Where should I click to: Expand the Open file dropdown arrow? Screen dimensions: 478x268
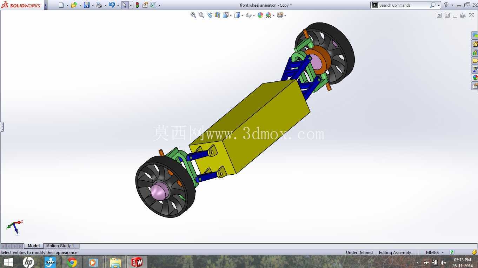click(x=80, y=5)
